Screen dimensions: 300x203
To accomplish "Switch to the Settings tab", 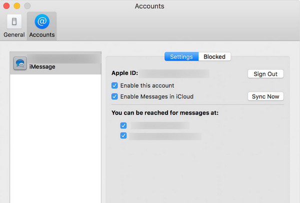I will point(181,56).
